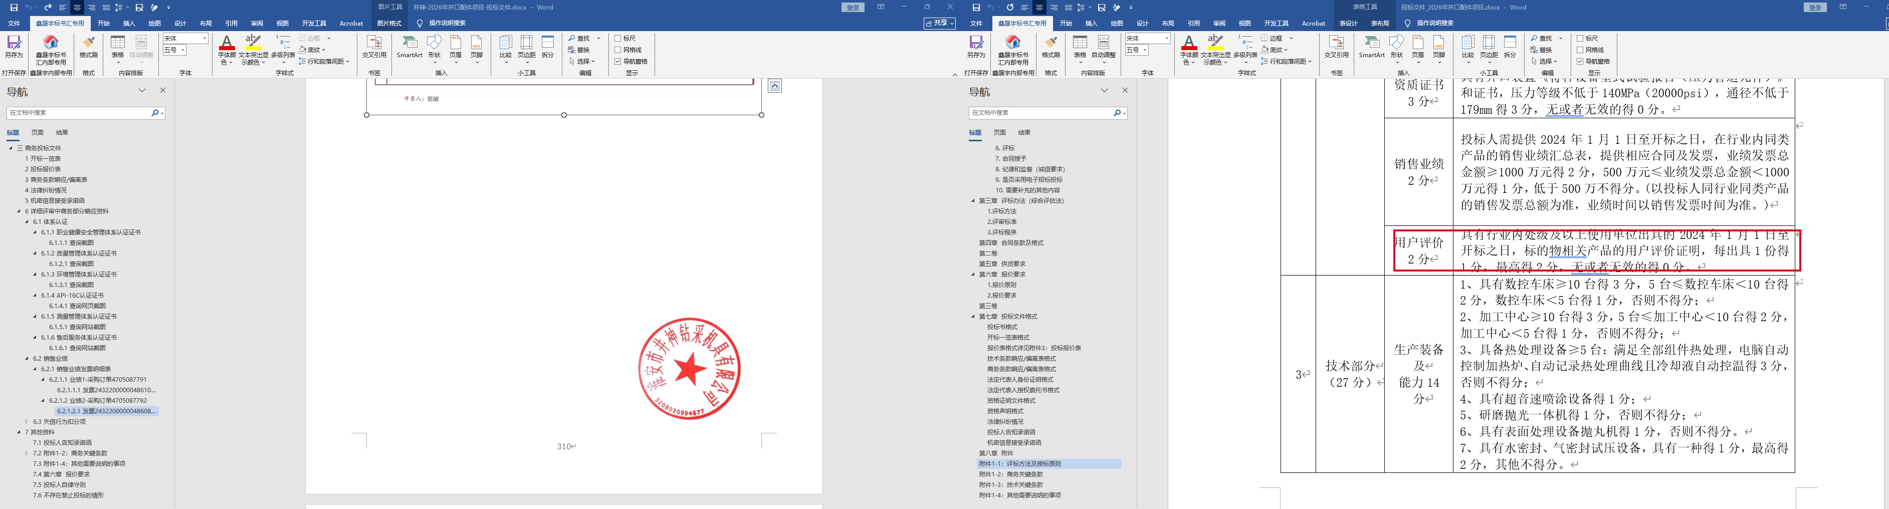1889x509 pixels.
Task: Open 五号 font size dropdown in 投标文件 window
Action: pyautogui.click(x=182, y=50)
